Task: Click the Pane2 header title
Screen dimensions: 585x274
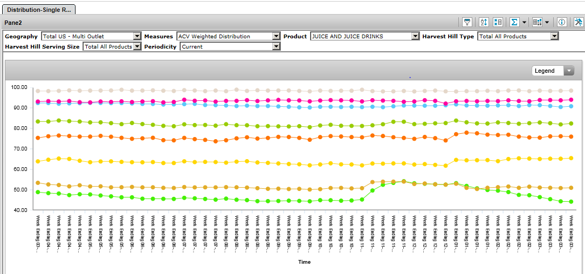Action: pos(13,23)
